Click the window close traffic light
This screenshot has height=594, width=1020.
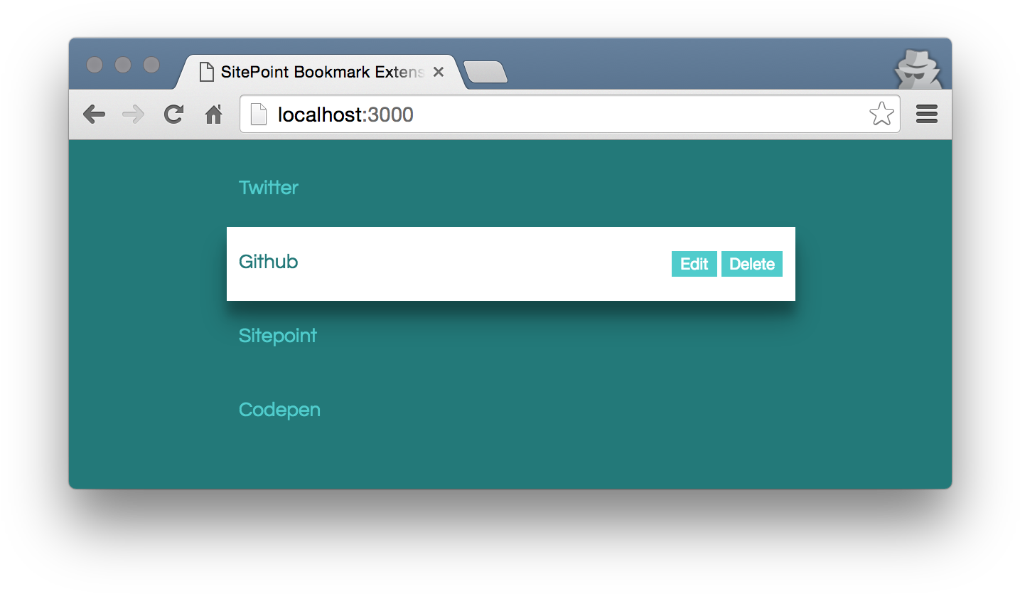click(x=95, y=65)
